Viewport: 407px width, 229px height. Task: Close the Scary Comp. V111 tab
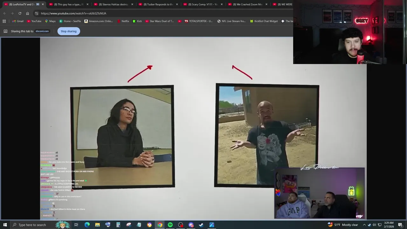coord(222,4)
